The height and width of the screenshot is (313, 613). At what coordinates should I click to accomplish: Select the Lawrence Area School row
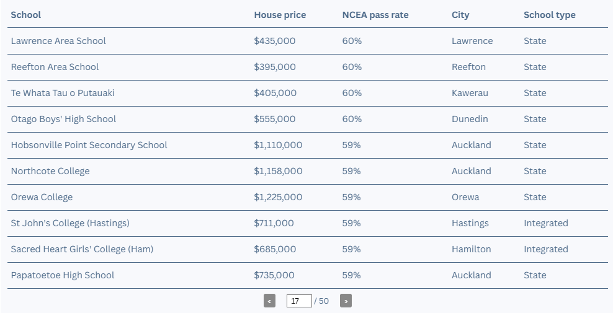point(308,41)
